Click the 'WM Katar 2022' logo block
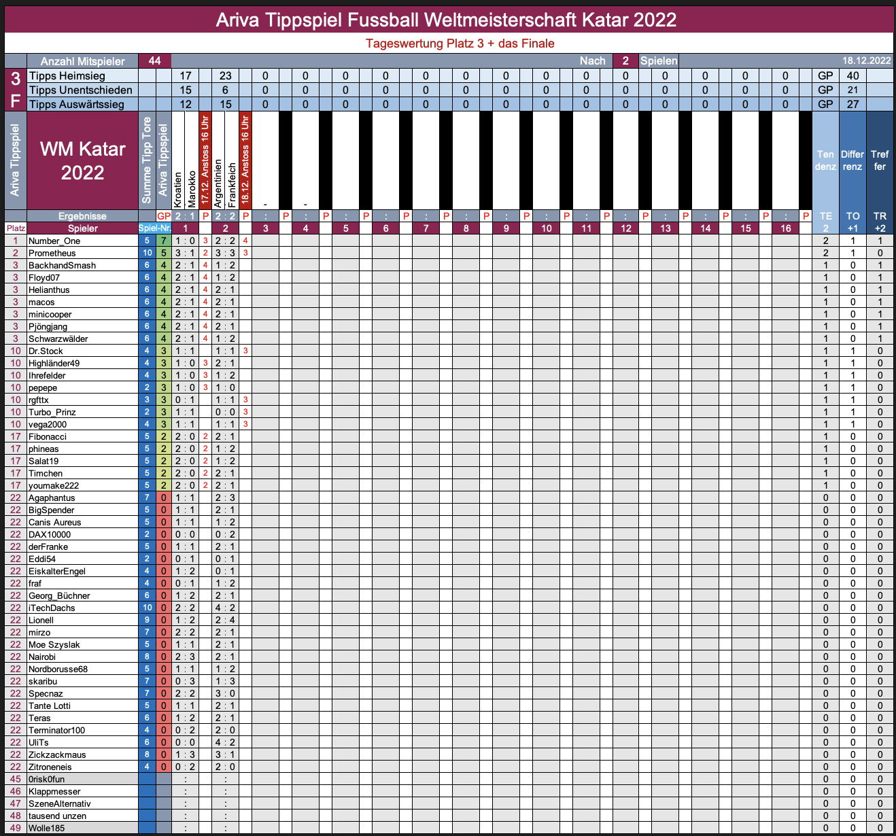This screenshot has height=836, width=896. tap(82, 160)
